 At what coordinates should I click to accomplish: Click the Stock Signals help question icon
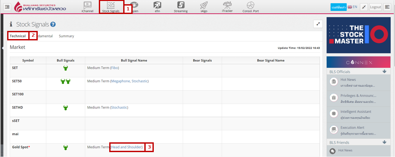click(x=53, y=24)
